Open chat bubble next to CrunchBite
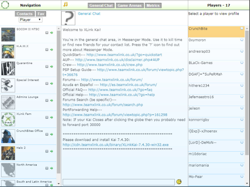Viewport: 250px width, 187px height. [242, 28]
